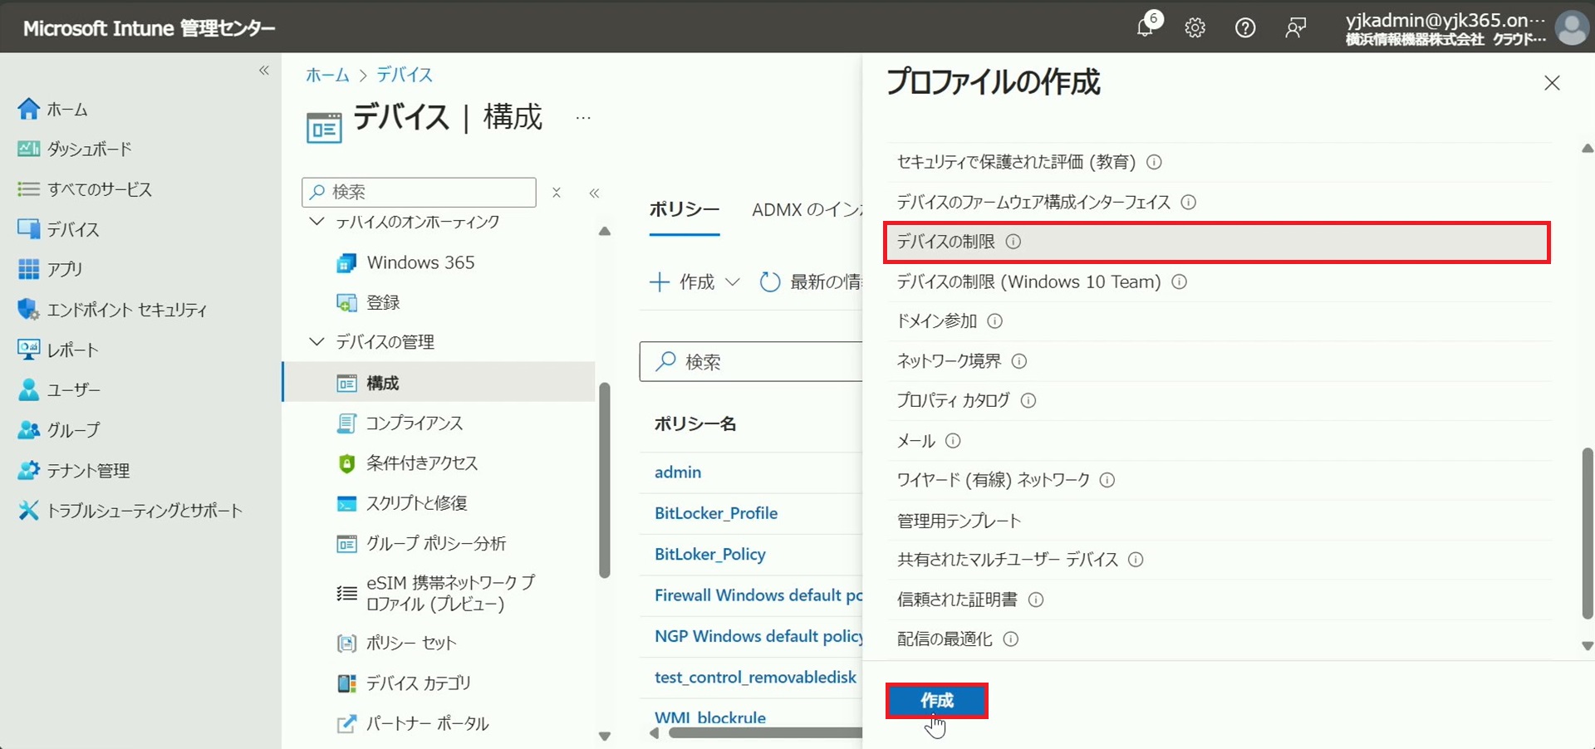Open テナント管理 in left navigation
This screenshot has width=1595, height=749.
(74, 470)
